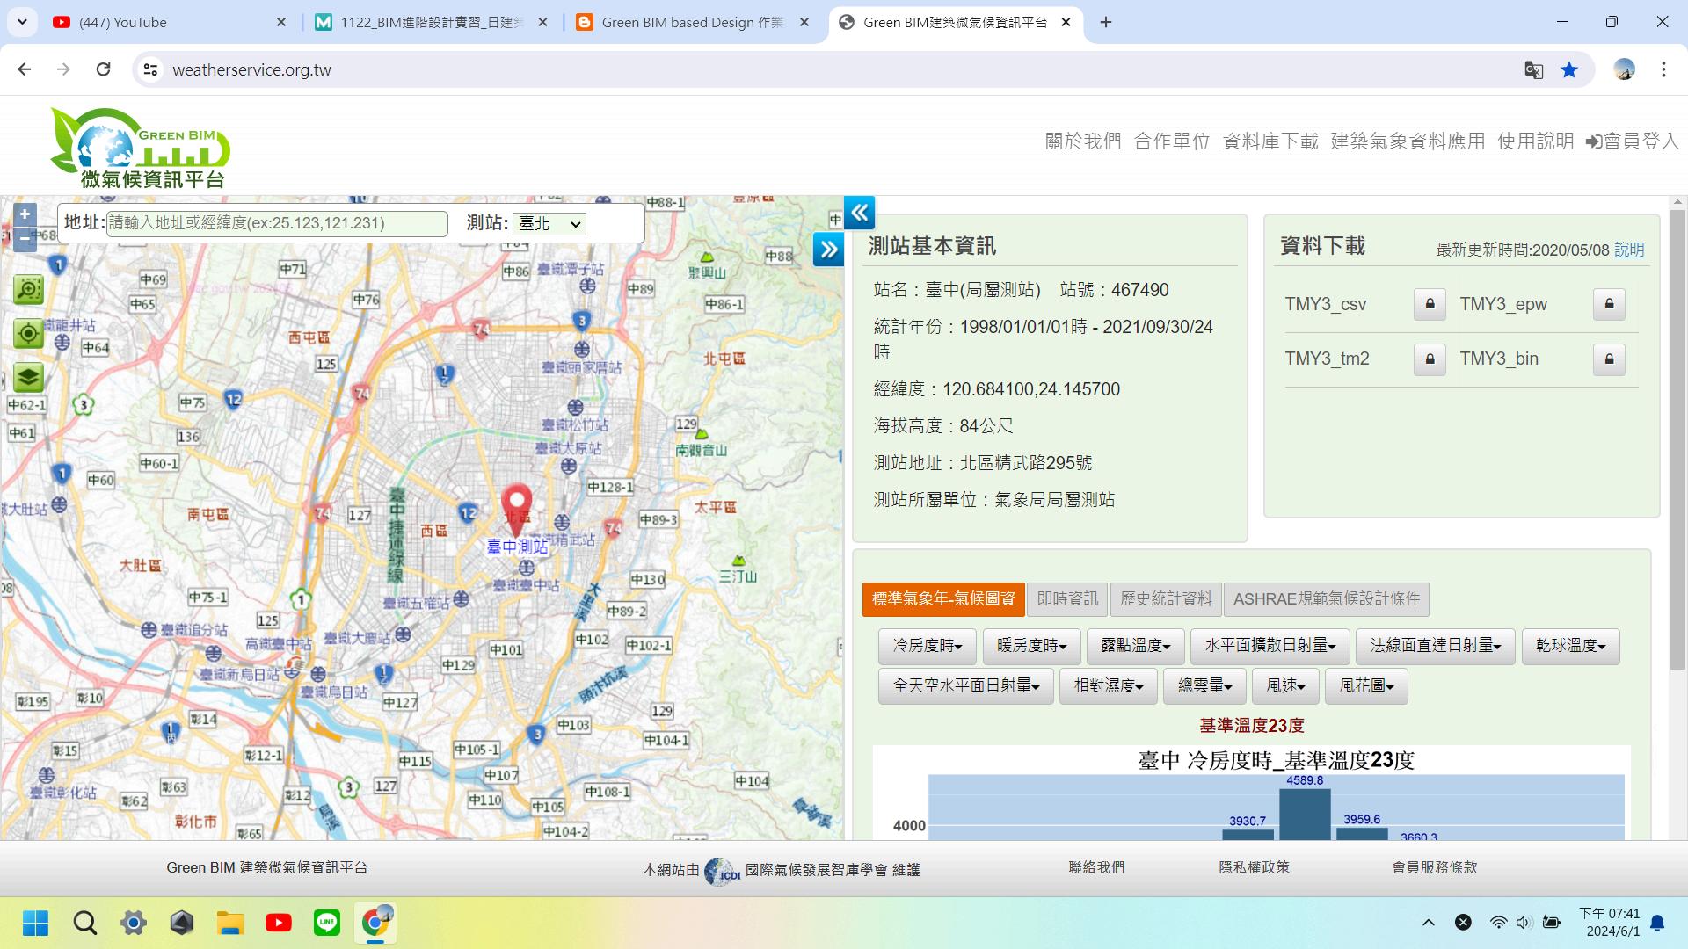Zoom out the map with minus button
This screenshot has width=1688, height=949.
(x=25, y=238)
